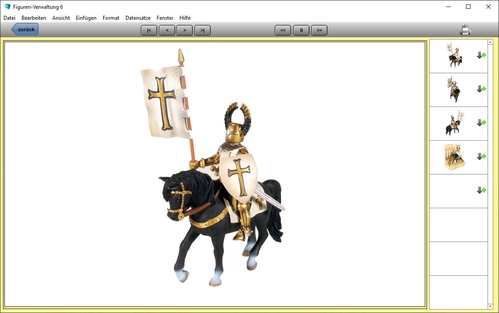Open the Einfügen menu

[86, 18]
